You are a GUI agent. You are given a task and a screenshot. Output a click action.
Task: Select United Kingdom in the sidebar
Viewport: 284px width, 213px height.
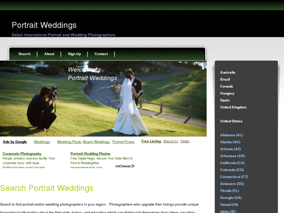(233, 107)
